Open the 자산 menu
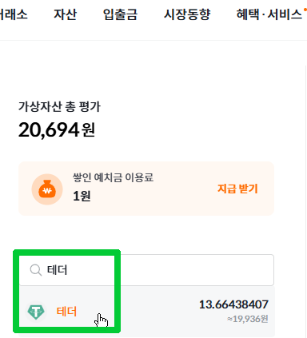Viewport: 307px width, 338px height. tap(66, 14)
